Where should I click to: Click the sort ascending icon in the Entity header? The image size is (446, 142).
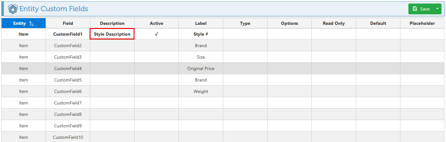(31, 23)
